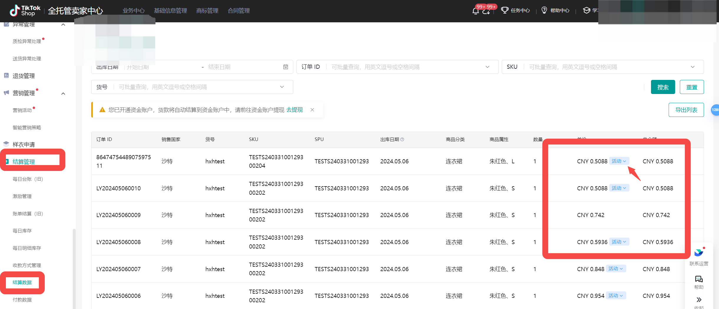This screenshot has height=309, width=719.
Task: Click the 商品分类 column header
Action: pos(455,140)
